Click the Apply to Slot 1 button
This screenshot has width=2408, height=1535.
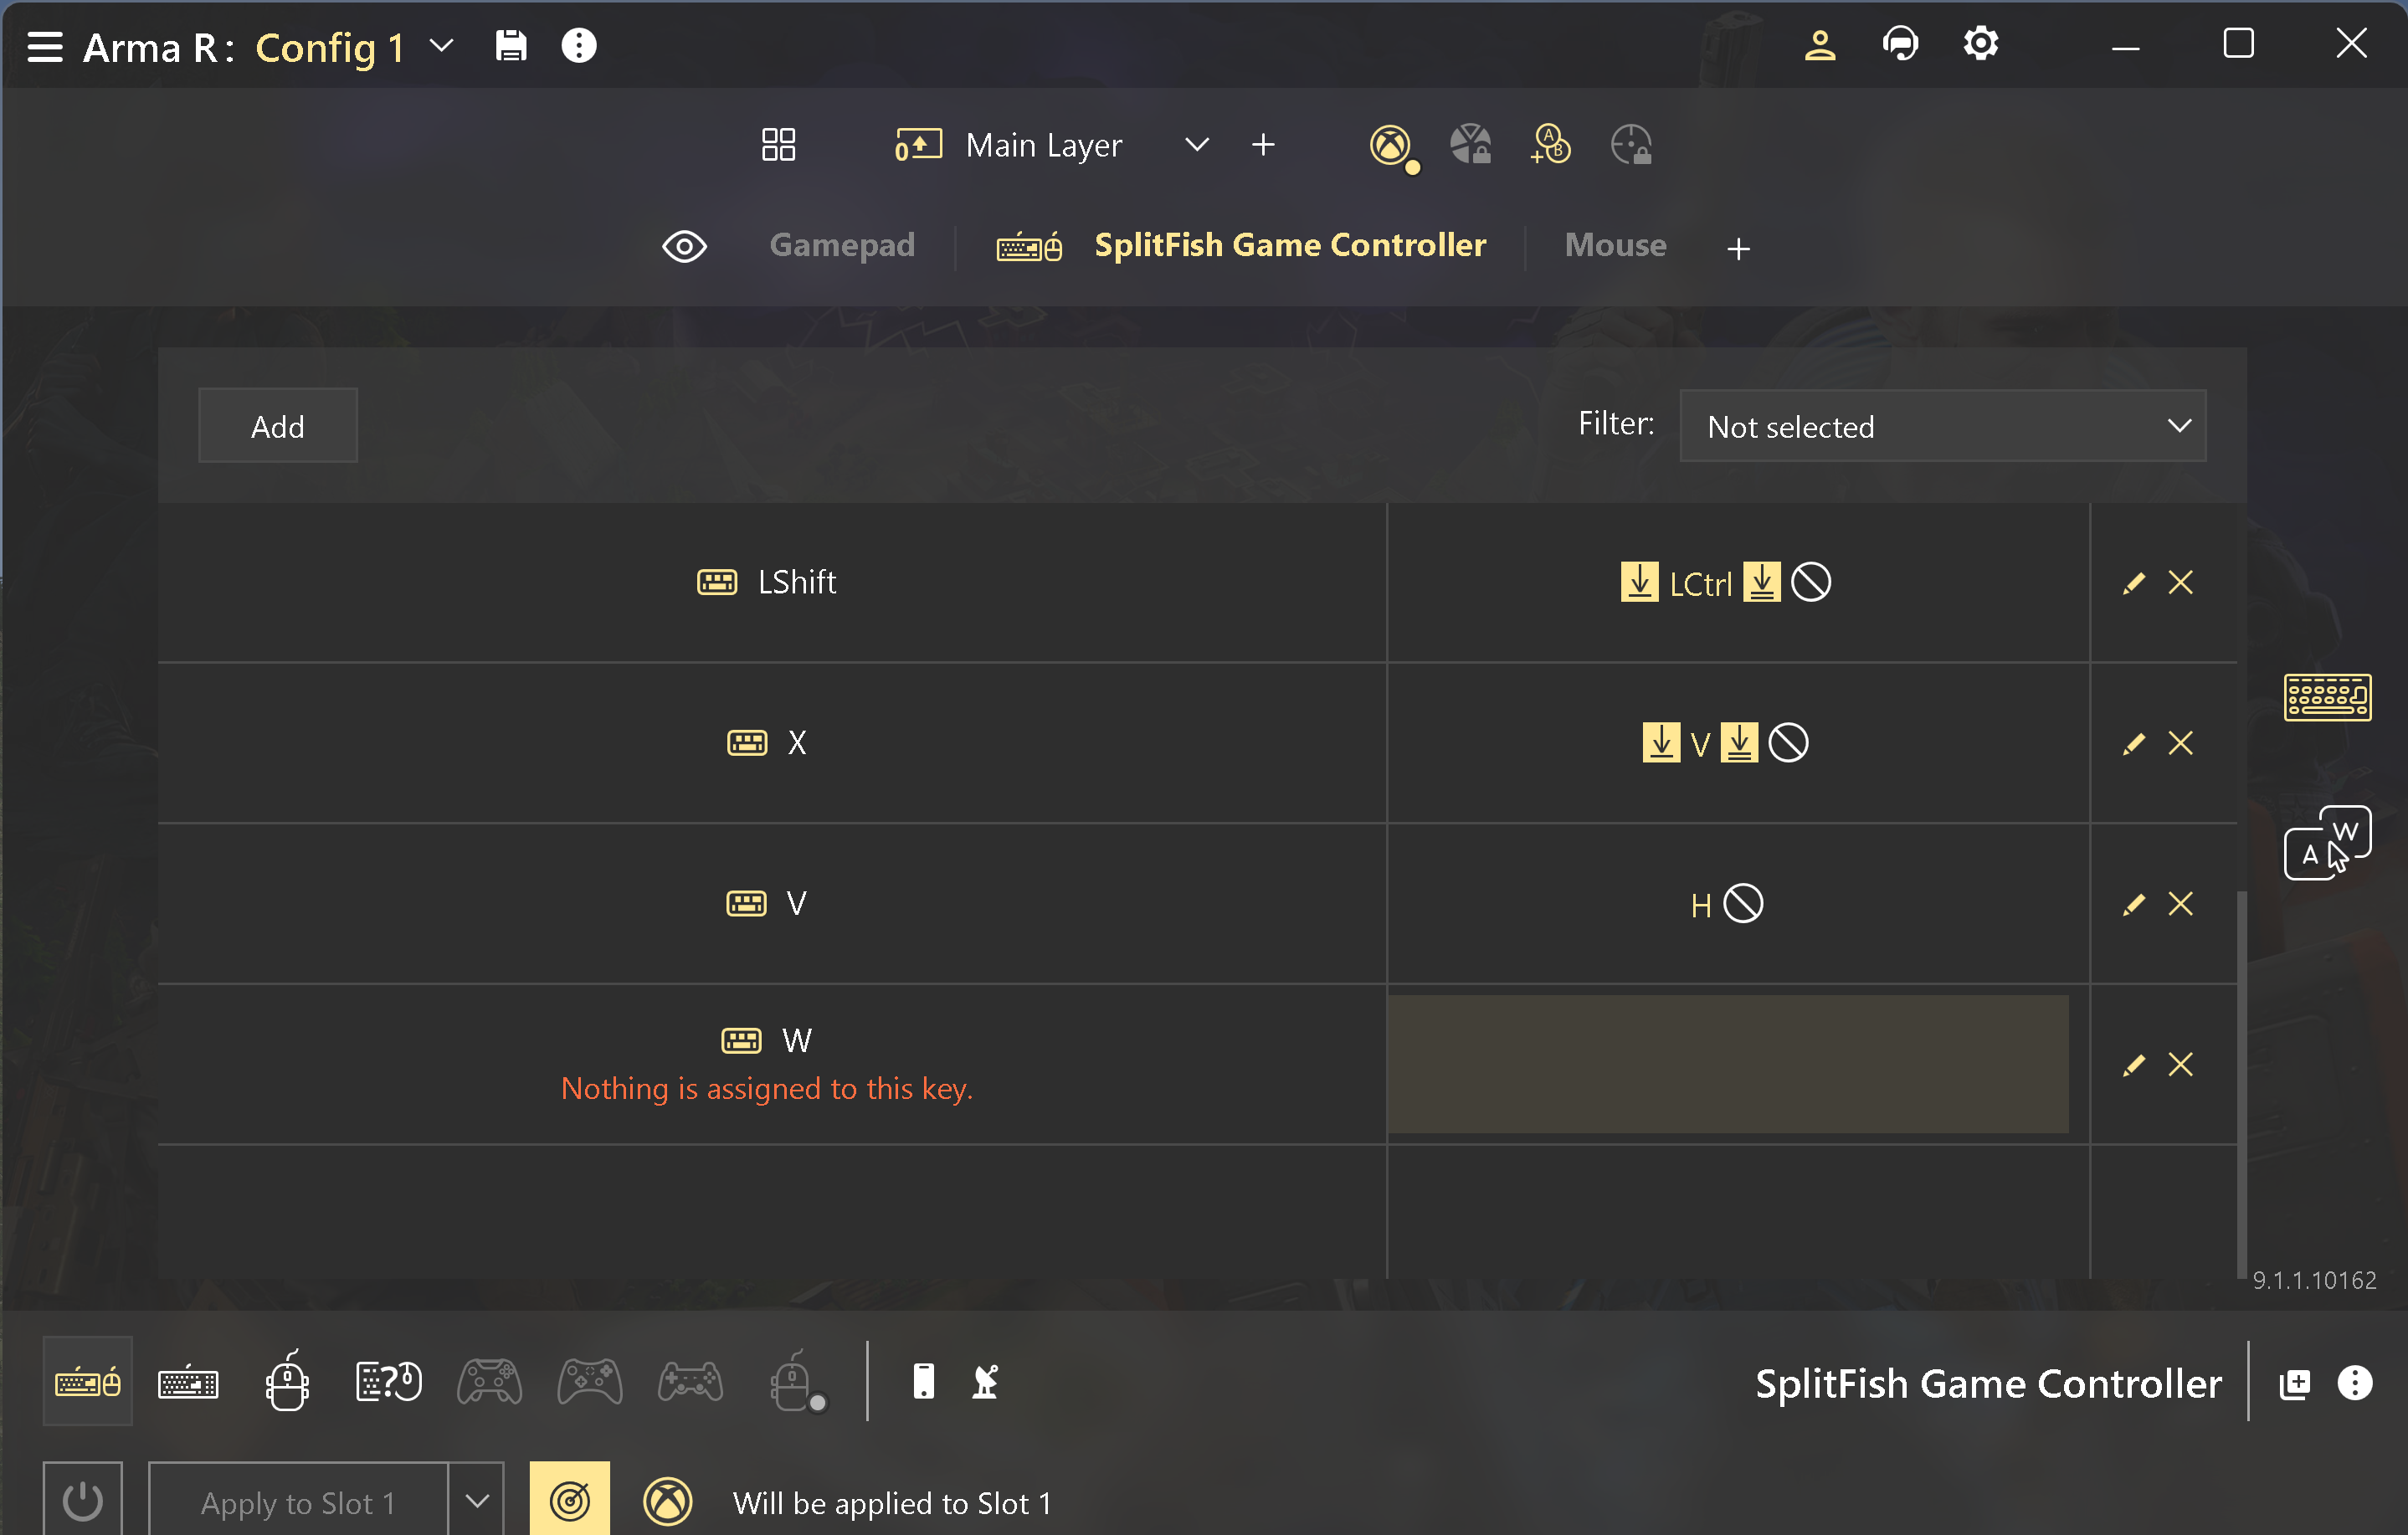point(298,1502)
